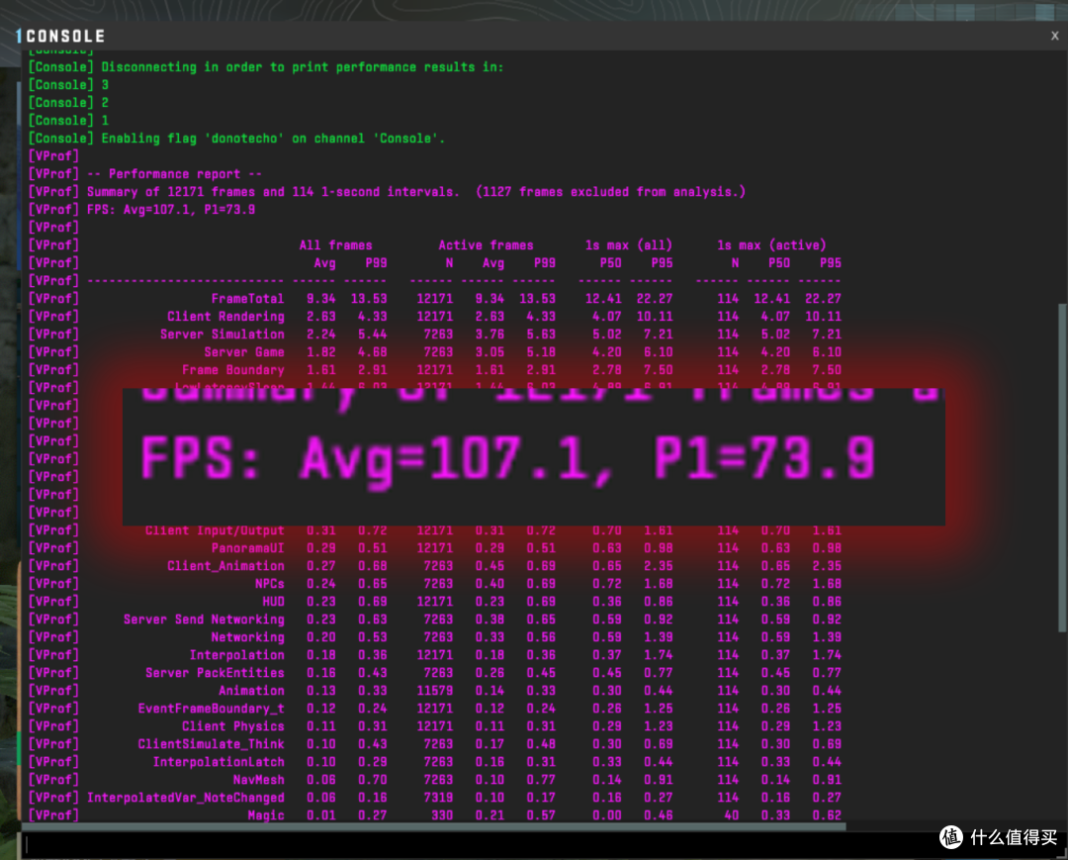Click the '1s max (all)' column header
1068x860 pixels.
coord(629,245)
